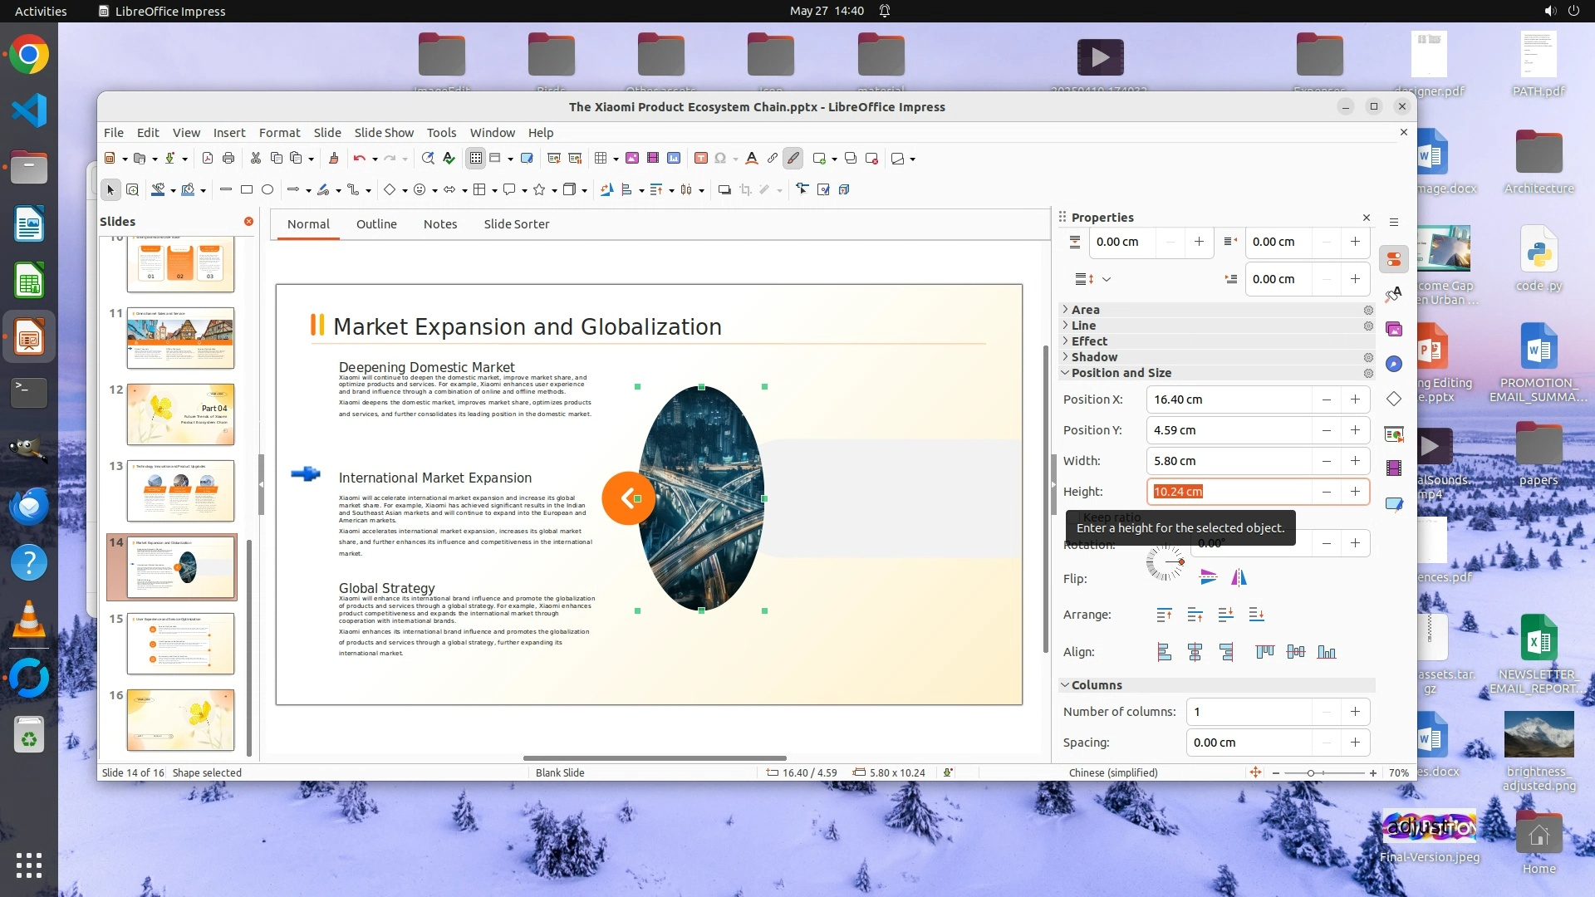1595x897 pixels.
Task: Select slide 12 thumbnail in Slides panel
Action: click(180, 414)
